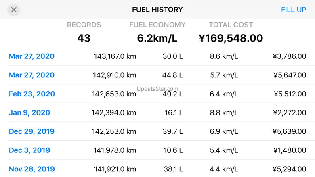Tap the FILL UP button
This screenshot has height=177, width=315.
(x=294, y=10)
